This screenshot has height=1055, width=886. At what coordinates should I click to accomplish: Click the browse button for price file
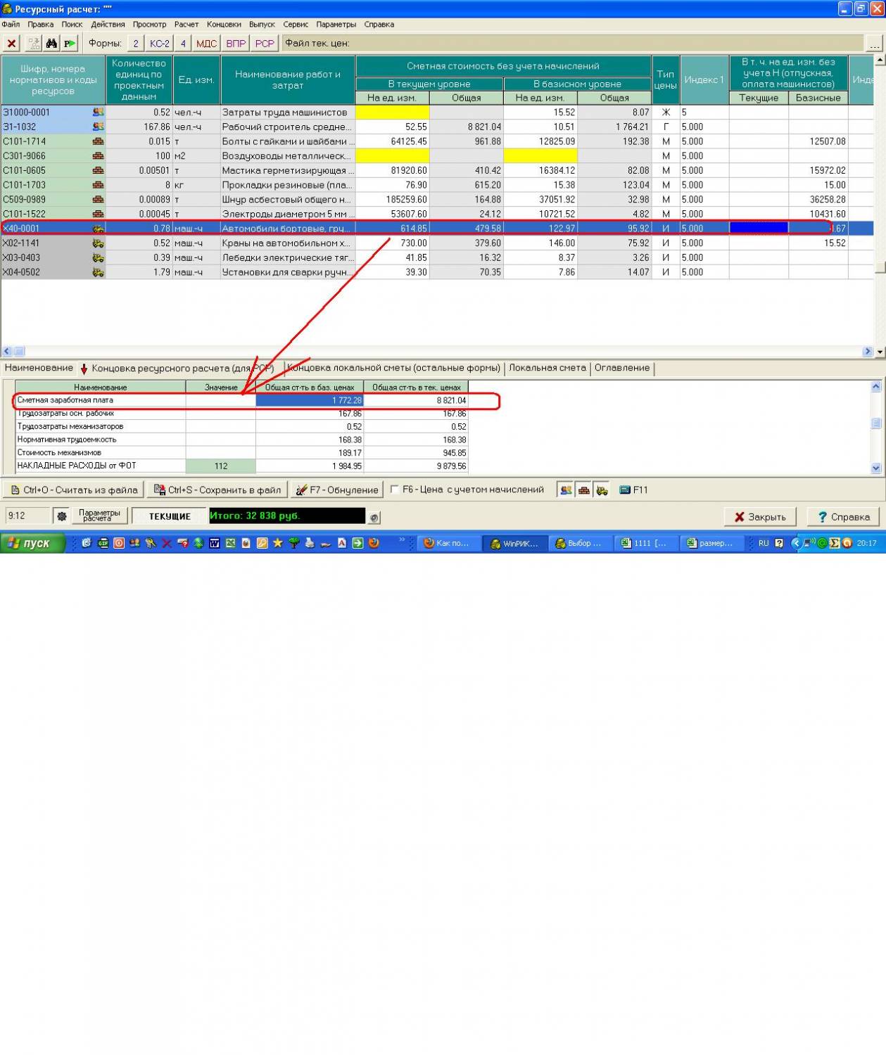point(875,44)
